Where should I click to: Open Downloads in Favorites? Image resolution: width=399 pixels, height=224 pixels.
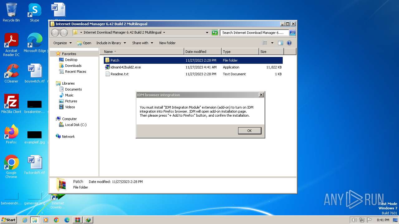pos(73,66)
